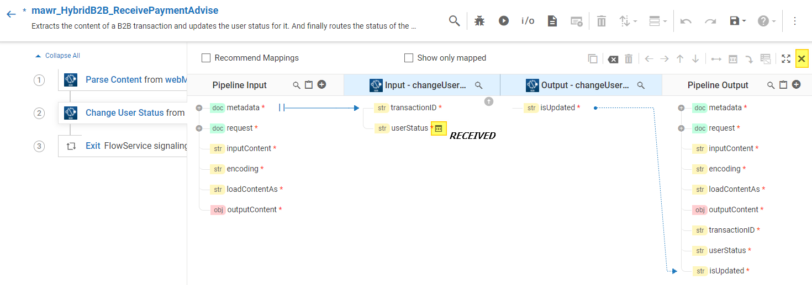Click the mapping toolbar trash icon
The image size is (812, 285).
pos(629,59)
